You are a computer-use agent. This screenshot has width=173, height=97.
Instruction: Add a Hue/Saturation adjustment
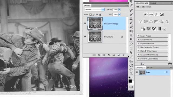[146, 22]
